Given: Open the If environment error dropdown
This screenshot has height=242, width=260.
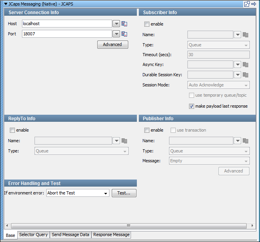Looking at the screenshot, I should point(106,193).
